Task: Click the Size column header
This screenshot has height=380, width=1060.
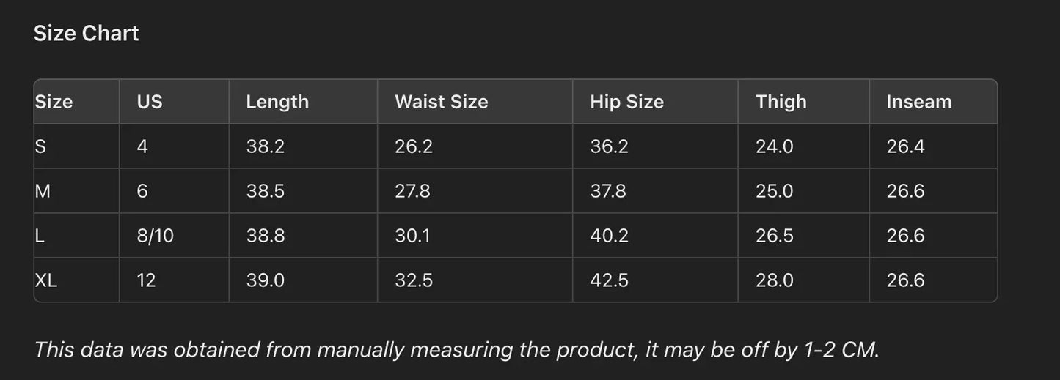Action: (x=54, y=102)
